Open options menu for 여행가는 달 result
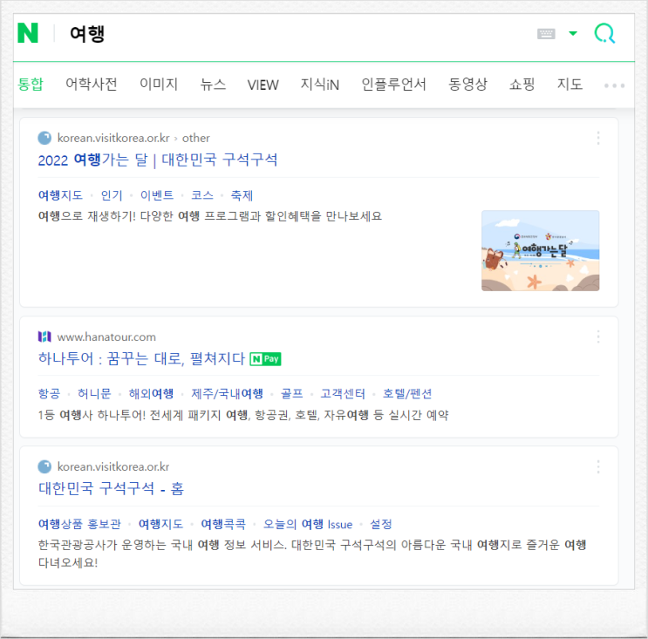This screenshot has height=639, width=648. click(598, 138)
